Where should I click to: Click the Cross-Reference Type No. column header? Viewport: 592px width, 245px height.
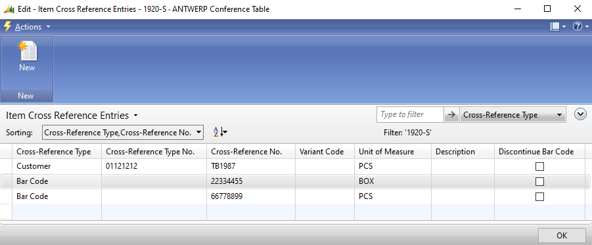(x=154, y=152)
